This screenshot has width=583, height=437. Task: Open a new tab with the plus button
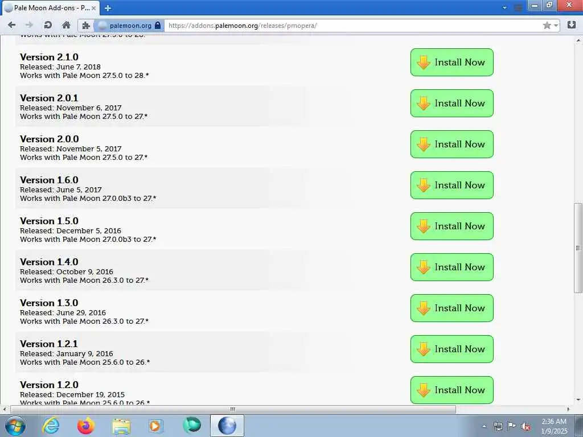coord(108,8)
